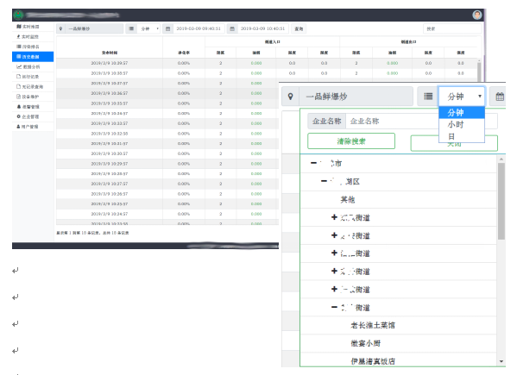
Task: Select 小时 in the dropdown list
Action: click(x=462, y=124)
